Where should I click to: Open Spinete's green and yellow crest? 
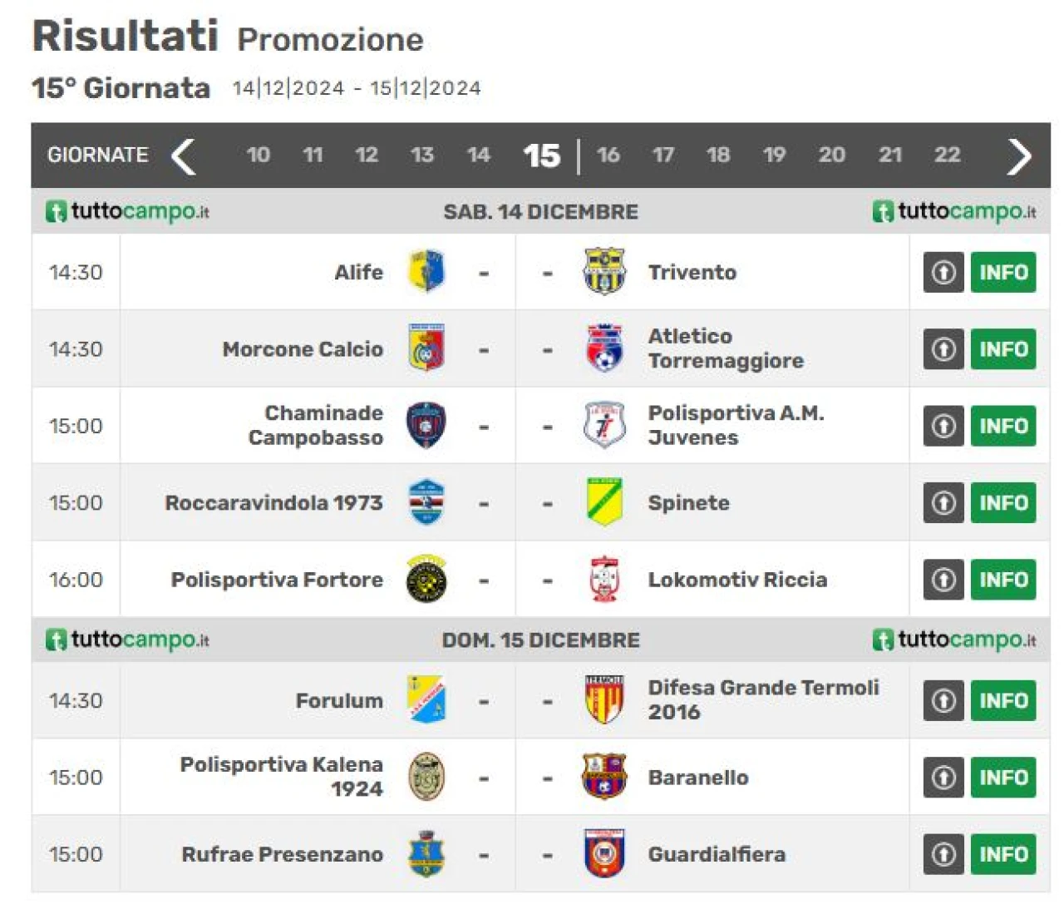(604, 502)
